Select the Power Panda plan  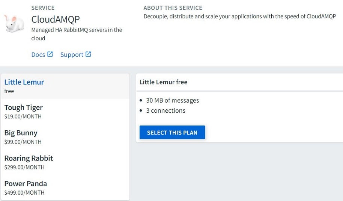point(65,188)
